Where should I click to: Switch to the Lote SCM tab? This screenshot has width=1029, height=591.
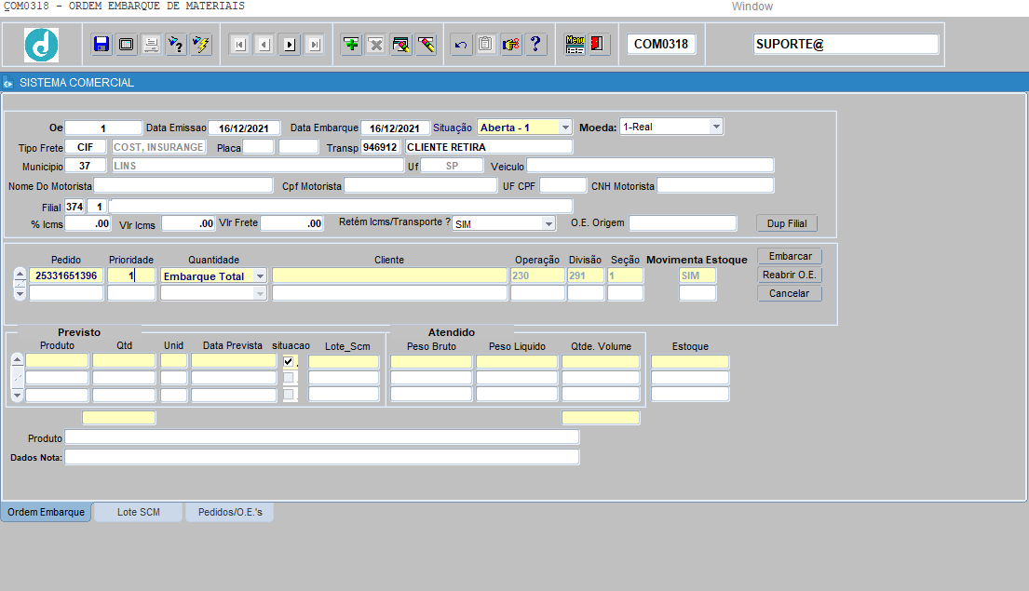coord(139,512)
